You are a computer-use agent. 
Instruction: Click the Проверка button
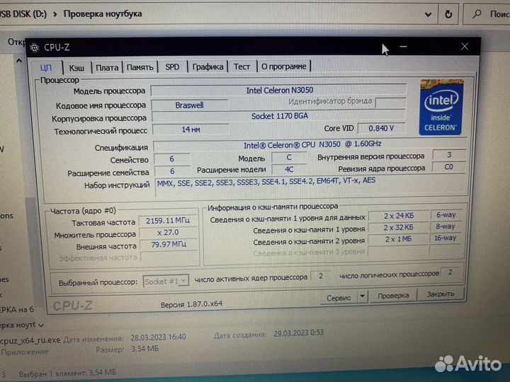tap(393, 296)
